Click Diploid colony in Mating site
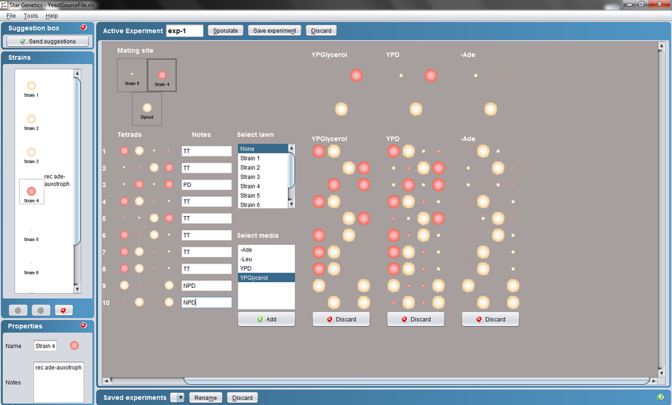This screenshot has width=672, height=405. point(147,109)
